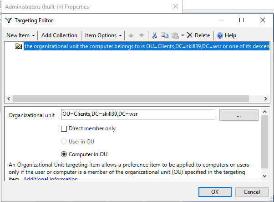
Task: Browse for OU with ellipsis button
Action: 238,115
